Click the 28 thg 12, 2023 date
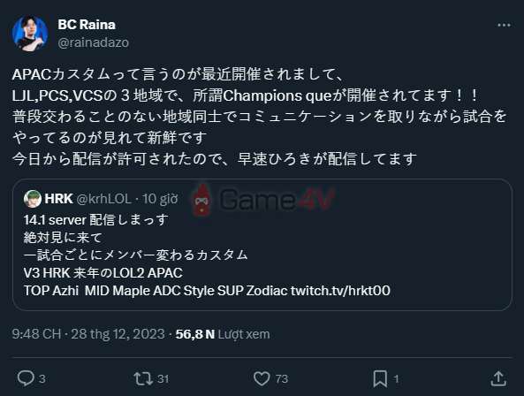The height and width of the screenshot is (396, 524). pyautogui.click(x=118, y=334)
